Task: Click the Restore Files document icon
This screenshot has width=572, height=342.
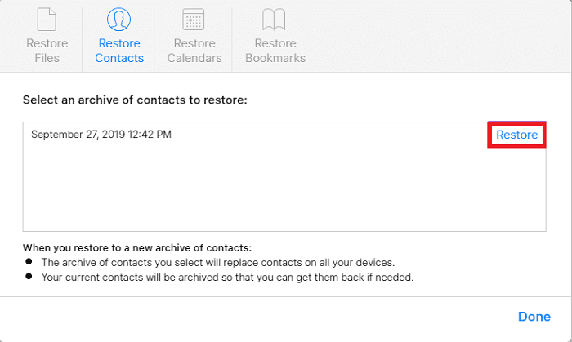Action: tap(47, 19)
